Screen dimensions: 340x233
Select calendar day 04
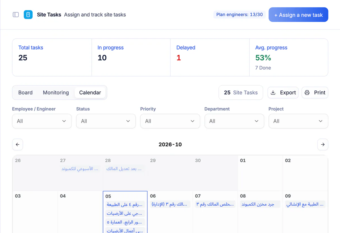click(80, 212)
